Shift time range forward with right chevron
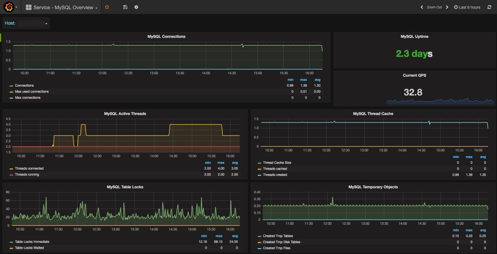Screen dimensions: 497x254 447,7
